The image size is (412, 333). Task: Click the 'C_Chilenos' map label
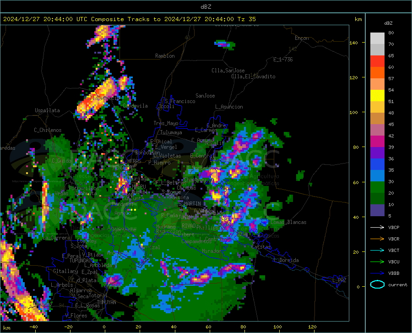click(x=48, y=130)
